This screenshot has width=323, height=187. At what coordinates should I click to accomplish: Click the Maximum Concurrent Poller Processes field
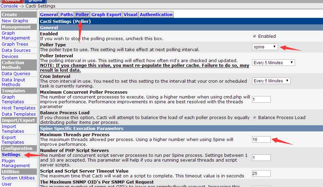(x=261, y=100)
